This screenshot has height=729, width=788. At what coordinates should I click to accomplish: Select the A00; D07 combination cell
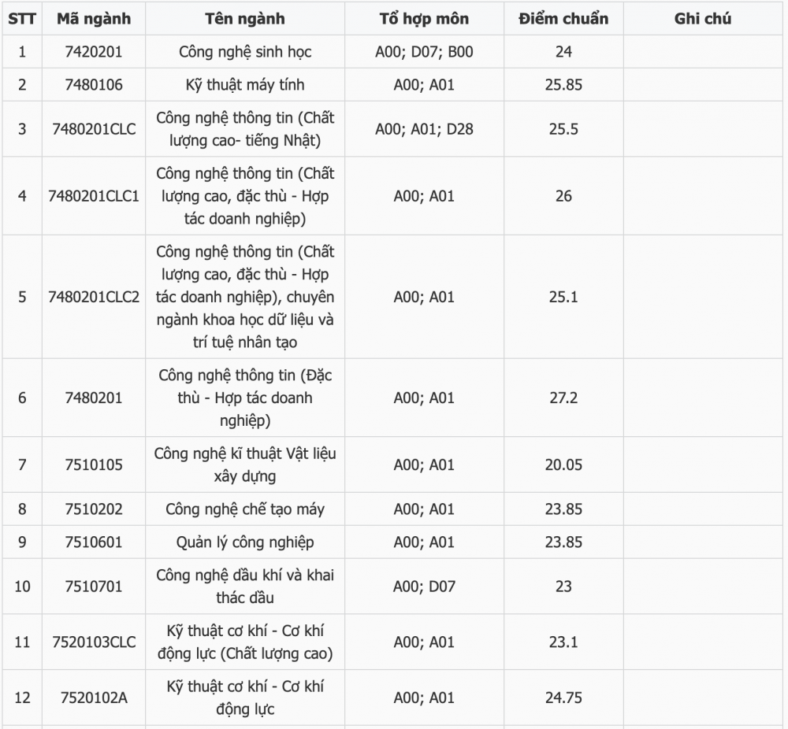coord(424,587)
